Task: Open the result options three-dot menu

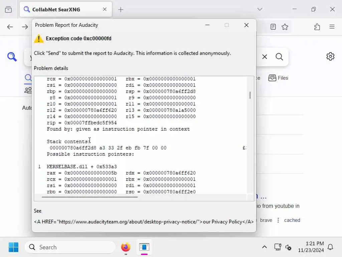Action: pyautogui.click(x=278, y=220)
